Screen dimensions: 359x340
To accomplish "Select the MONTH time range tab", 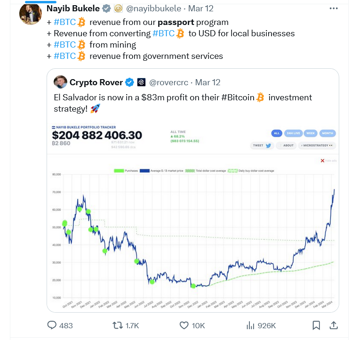I will 327,133.
